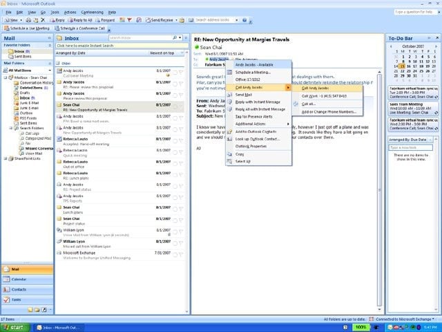This screenshot has height=332, width=442.
Task: Click the Search Inbox field
Action: [x=140, y=38]
